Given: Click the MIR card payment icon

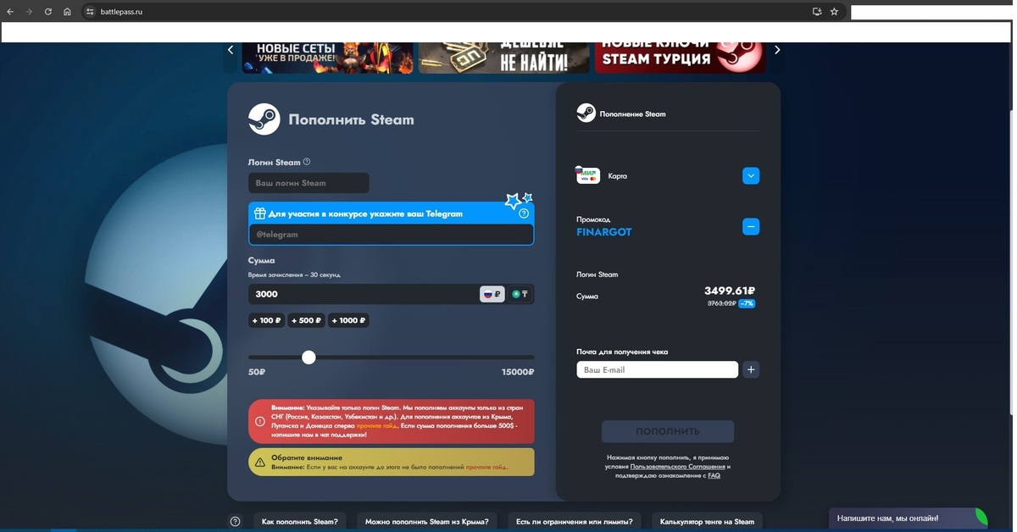Looking at the screenshot, I should click(588, 175).
